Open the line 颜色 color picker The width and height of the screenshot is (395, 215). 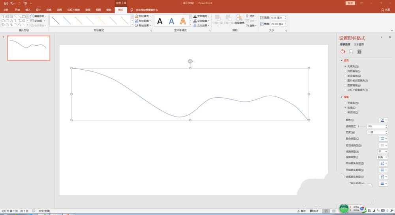[383, 120]
